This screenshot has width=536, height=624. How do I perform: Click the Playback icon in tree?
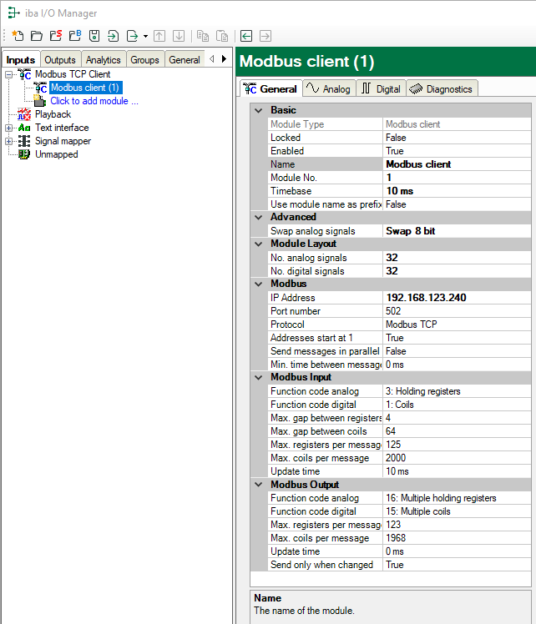(24, 114)
